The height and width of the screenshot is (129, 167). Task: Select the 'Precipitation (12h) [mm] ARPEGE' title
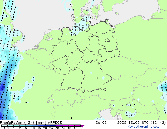[x=31, y=123]
